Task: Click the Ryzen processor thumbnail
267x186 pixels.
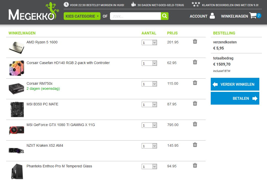Action: click(17, 48)
